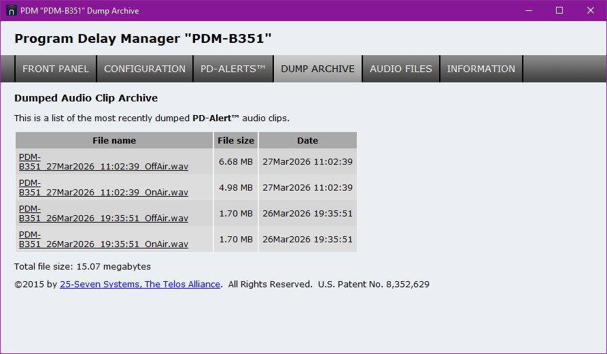The width and height of the screenshot is (607, 354).
Task: Click the PDM app icon in title bar
Action: 11,10
